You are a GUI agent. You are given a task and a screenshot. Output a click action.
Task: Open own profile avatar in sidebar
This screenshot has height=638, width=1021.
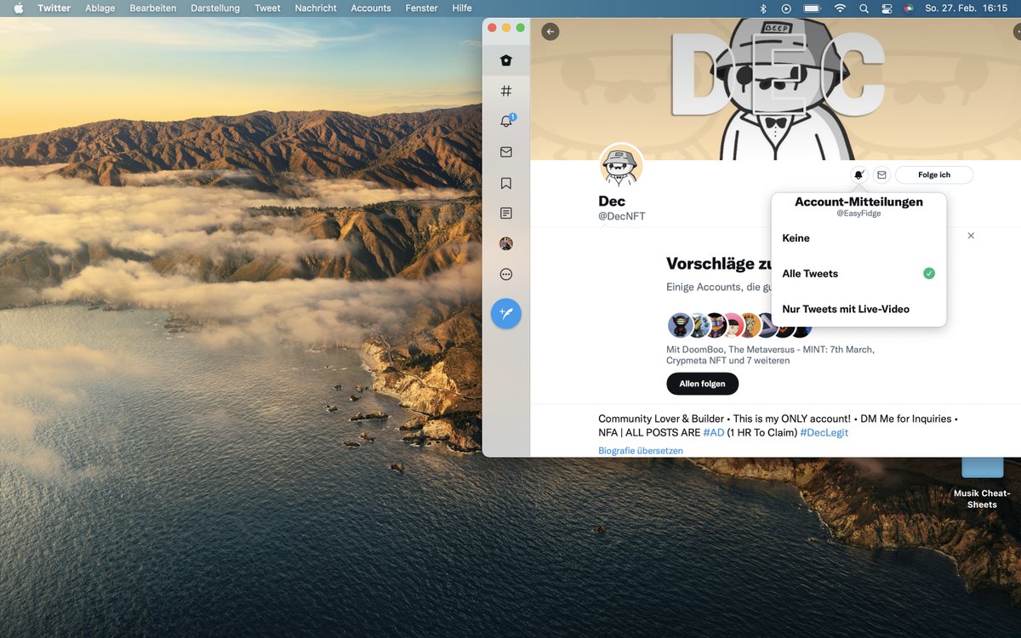pyautogui.click(x=506, y=243)
